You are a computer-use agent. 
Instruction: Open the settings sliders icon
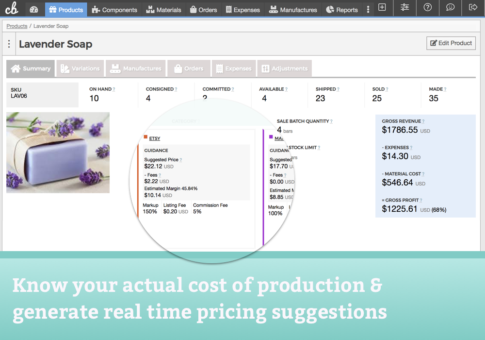(x=405, y=8)
